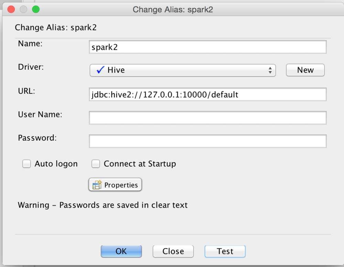
Task: Open the Driver dropdown showing Hive
Action: [183, 70]
